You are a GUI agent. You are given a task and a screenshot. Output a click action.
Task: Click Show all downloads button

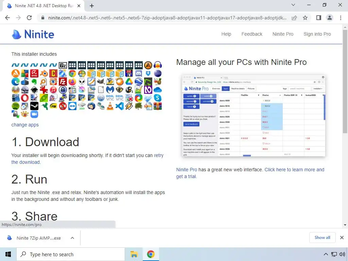(322, 238)
